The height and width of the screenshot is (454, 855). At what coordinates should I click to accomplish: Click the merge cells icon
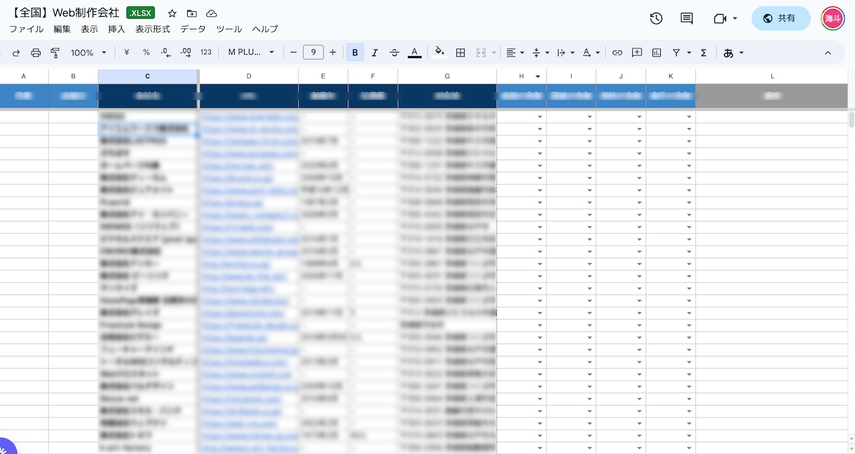point(481,53)
